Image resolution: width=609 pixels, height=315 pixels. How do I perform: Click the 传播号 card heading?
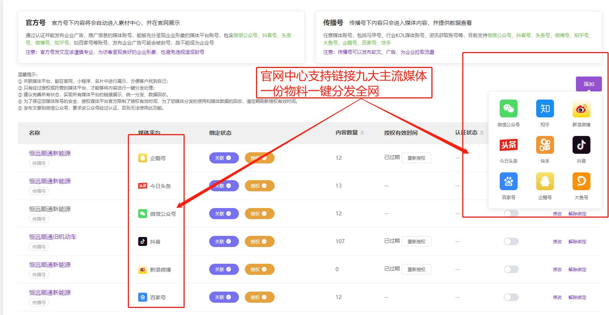tap(333, 23)
